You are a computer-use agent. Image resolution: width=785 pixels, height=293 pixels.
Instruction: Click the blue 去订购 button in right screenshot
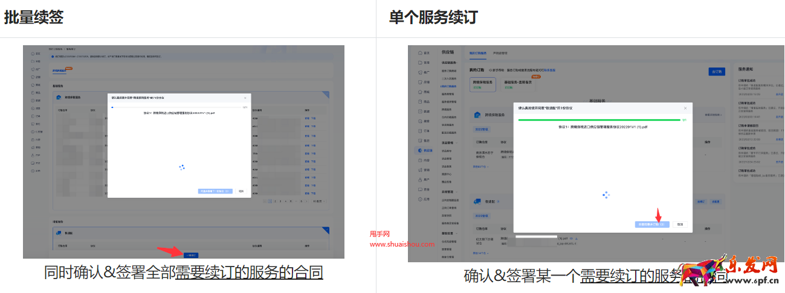(717, 72)
